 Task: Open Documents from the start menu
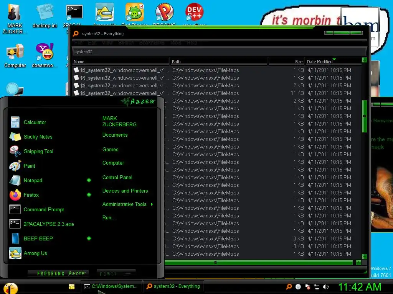click(115, 135)
